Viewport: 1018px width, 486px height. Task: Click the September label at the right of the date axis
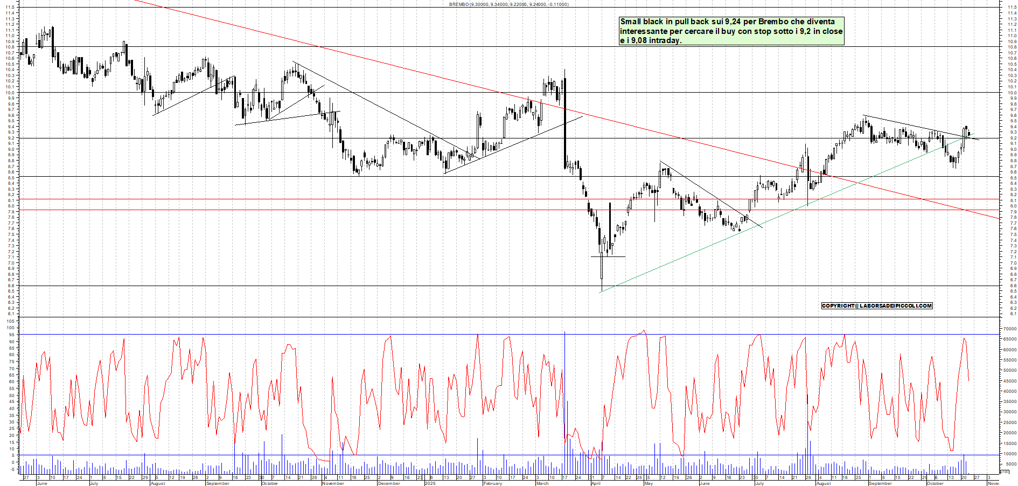[880, 483]
